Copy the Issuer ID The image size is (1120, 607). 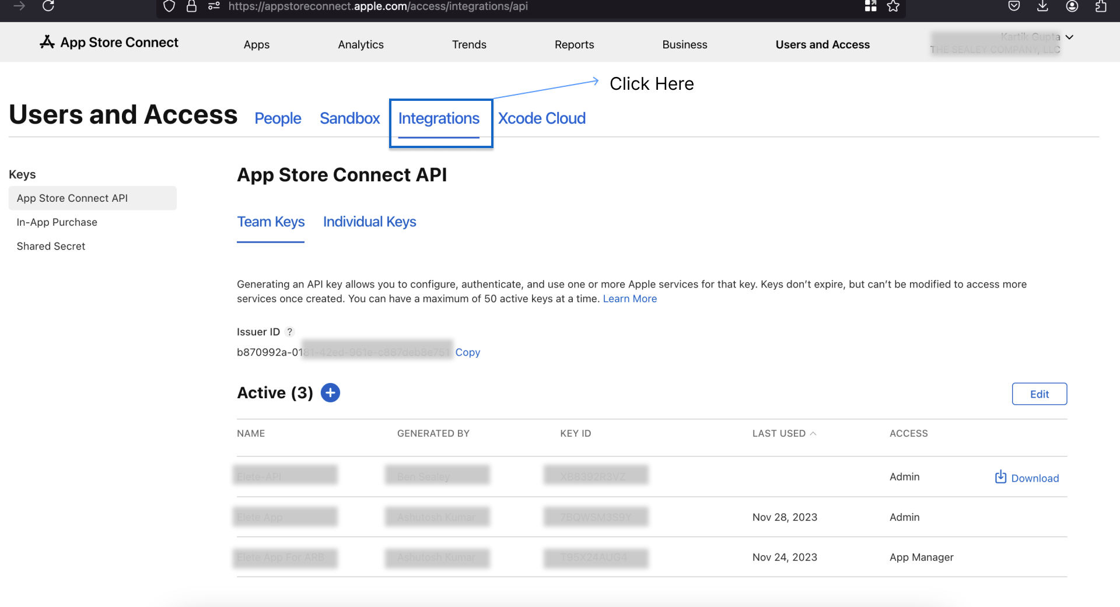(467, 352)
